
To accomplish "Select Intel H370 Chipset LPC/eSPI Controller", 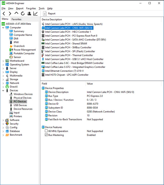I will (67, 75).
